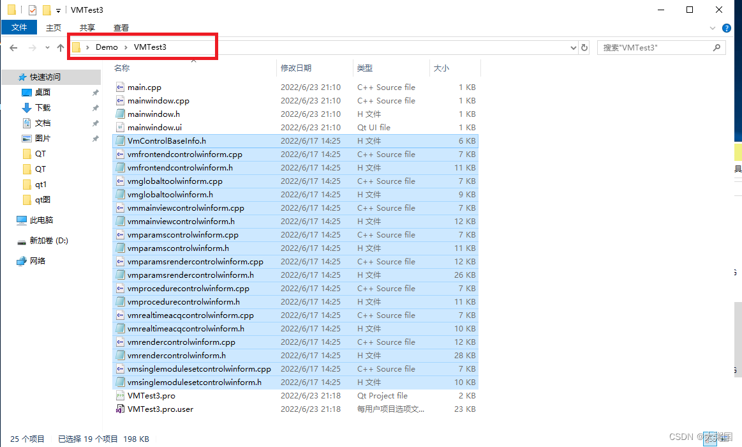
Task: Select file vmfrontendcontrolwinform.h
Action: click(295, 167)
